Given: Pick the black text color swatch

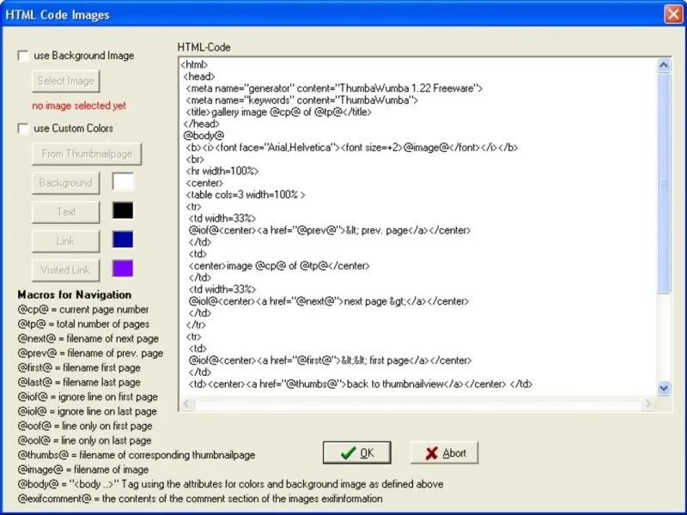Looking at the screenshot, I should [x=123, y=210].
